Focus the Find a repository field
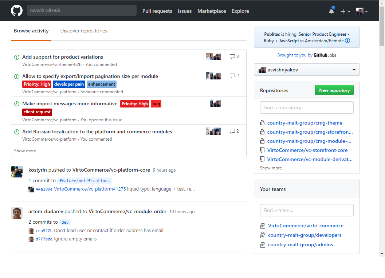The image size is (385, 278). point(307,107)
